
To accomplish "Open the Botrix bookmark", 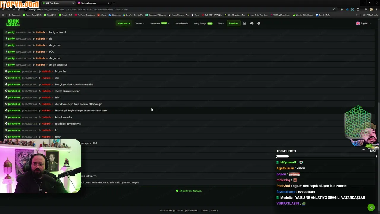I will 195,15.
